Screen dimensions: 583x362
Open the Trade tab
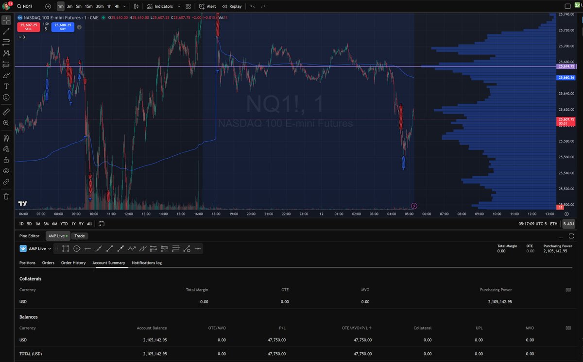[79, 236]
